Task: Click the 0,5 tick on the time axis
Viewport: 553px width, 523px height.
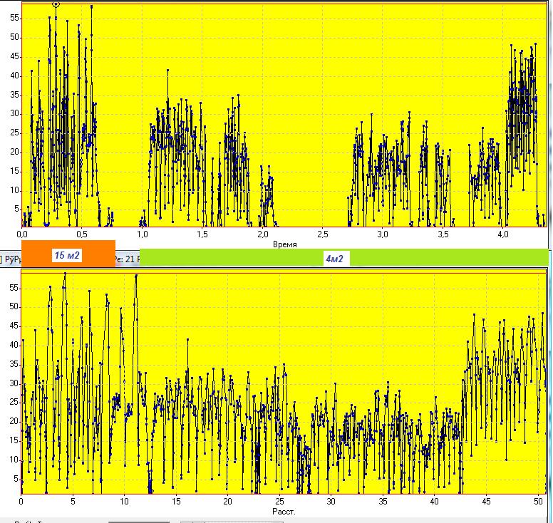Action: pyautogui.click(x=82, y=234)
